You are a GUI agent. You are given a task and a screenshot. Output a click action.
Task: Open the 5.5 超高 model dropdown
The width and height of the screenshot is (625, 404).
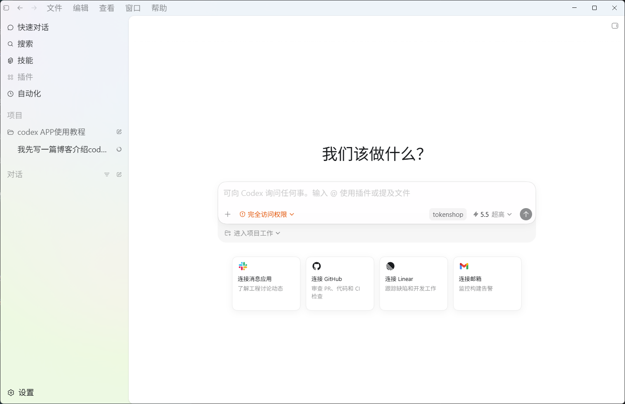coord(492,214)
